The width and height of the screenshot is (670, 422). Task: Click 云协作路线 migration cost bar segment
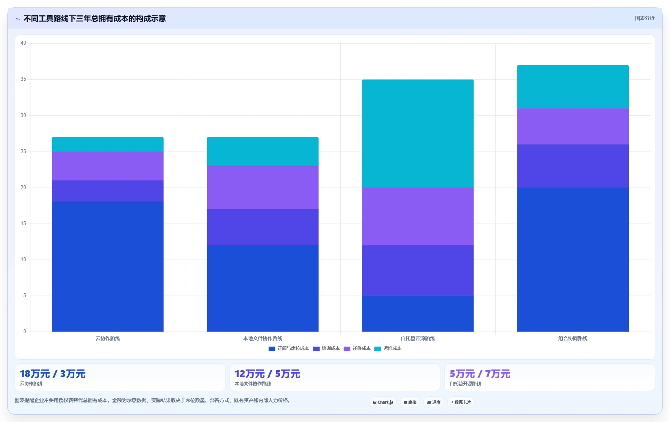(108, 166)
